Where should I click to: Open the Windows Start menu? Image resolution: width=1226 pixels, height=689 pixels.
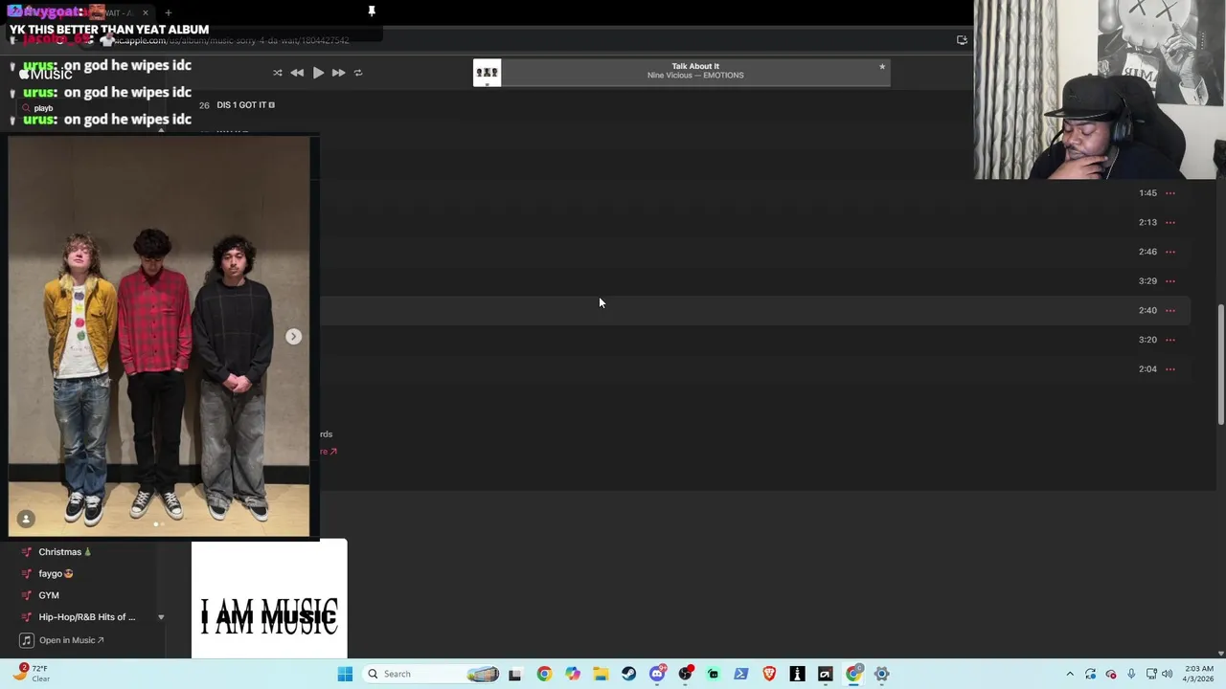click(345, 674)
